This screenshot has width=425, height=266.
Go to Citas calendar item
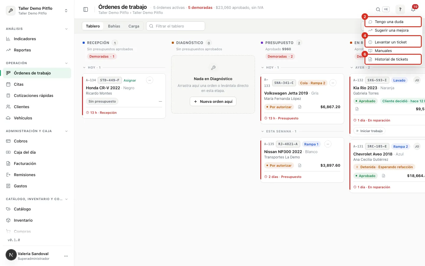[x=37, y=84]
